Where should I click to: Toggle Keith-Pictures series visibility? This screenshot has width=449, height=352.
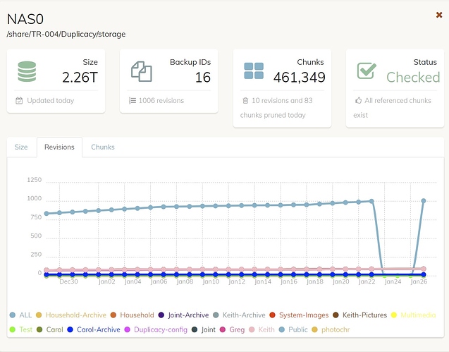360,315
